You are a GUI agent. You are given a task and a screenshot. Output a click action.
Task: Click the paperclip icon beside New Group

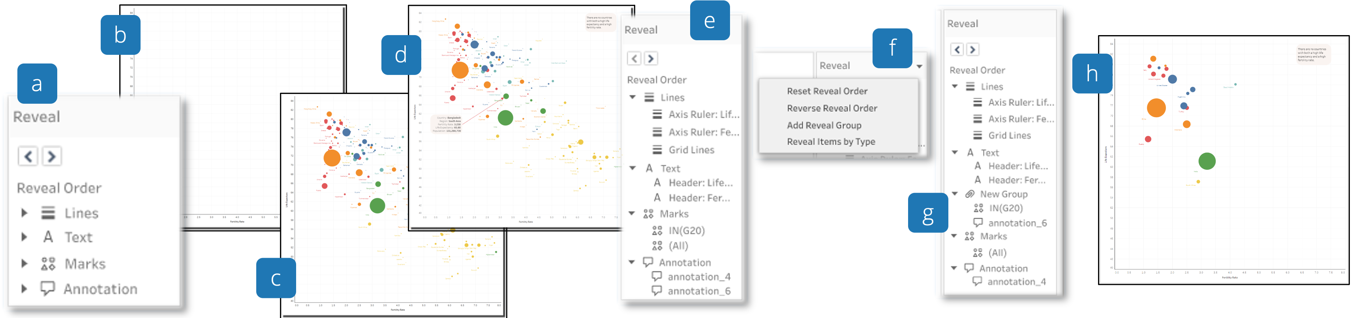(x=969, y=194)
